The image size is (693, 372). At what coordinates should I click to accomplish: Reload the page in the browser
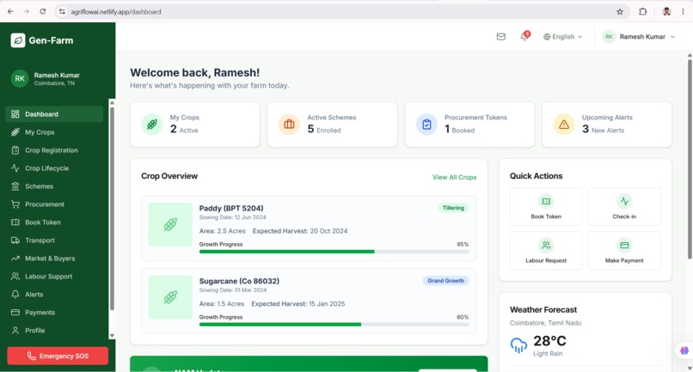pyautogui.click(x=42, y=11)
